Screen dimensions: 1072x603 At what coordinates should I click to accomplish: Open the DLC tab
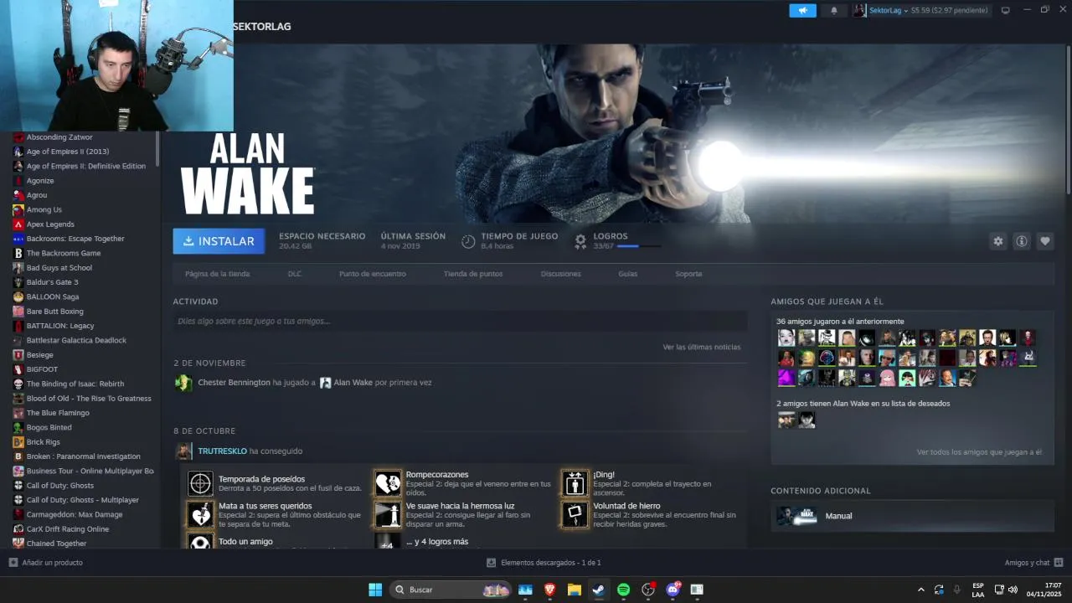pyautogui.click(x=295, y=274)
